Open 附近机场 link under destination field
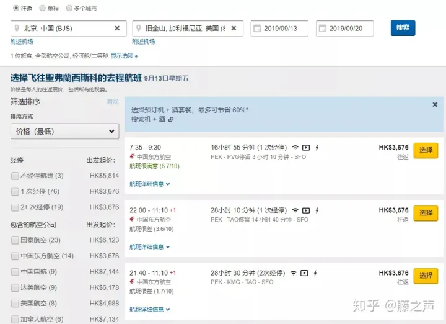The width and height of the screenshot is (446, 324). pos(144,42)
